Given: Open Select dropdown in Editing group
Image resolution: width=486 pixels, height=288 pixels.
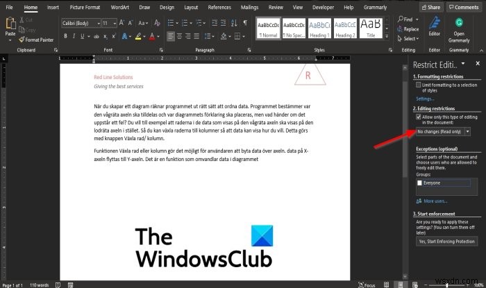Looking at the screenshot, I should pyautogui.click(x=408, y=39).
